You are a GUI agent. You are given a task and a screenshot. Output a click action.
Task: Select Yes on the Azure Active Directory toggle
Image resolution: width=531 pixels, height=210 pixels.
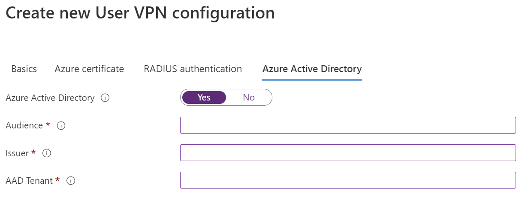(x=204, y=97)
